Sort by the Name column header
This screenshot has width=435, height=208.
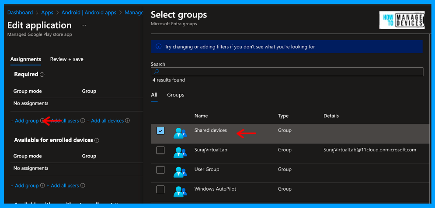[201, 116]
